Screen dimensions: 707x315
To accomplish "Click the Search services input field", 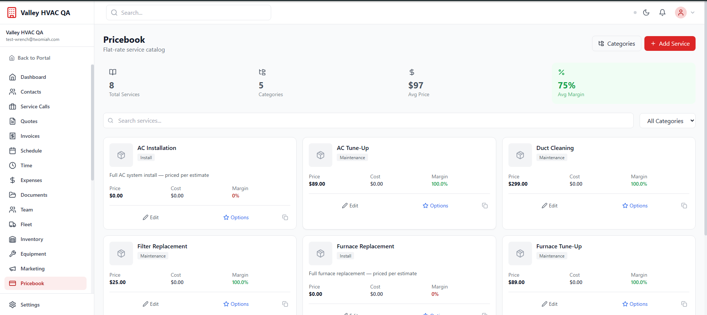I will pyautogui.click(x=368, y=120).
